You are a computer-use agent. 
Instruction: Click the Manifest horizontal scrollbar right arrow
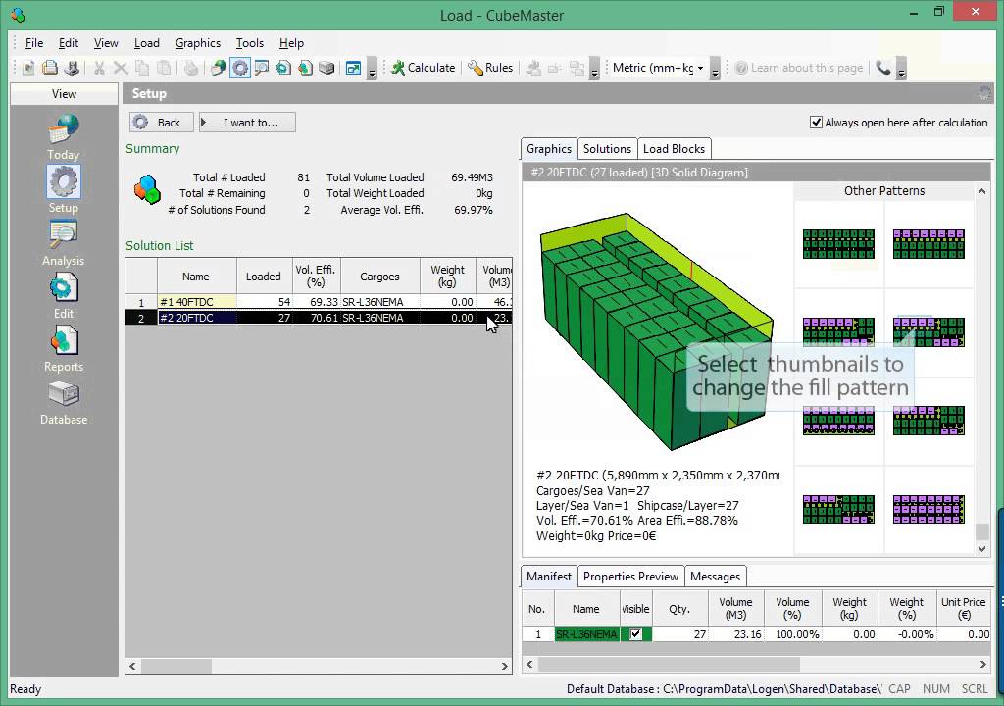pyautogui.click(x=982, y=665)
